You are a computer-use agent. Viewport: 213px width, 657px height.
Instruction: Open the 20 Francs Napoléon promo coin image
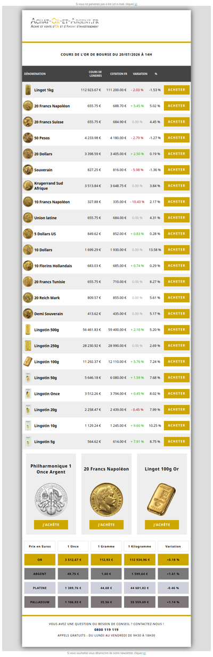(106, 499)
